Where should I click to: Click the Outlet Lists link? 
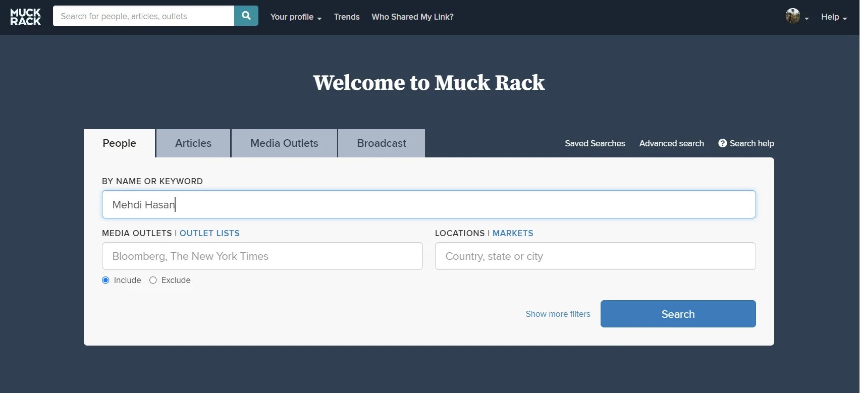click(x=209, y=233)
